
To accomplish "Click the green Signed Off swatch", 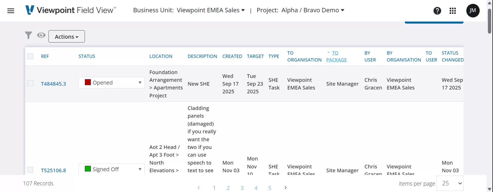I will [x=88, y=169].
